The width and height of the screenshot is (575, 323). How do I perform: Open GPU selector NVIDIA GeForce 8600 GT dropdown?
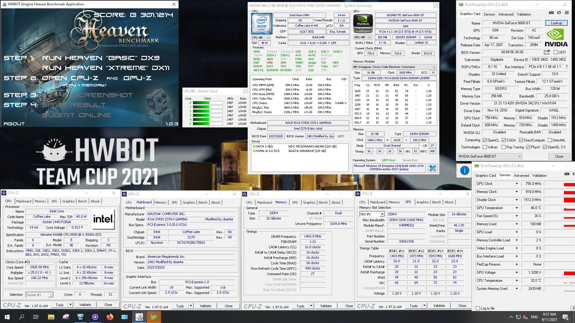point(490,156)
